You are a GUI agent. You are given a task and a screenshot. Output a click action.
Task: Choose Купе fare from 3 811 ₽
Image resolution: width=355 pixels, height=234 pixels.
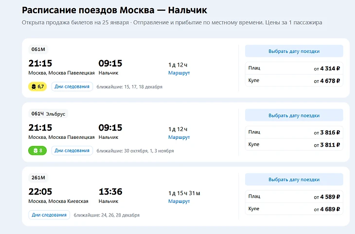click(294, 145)
